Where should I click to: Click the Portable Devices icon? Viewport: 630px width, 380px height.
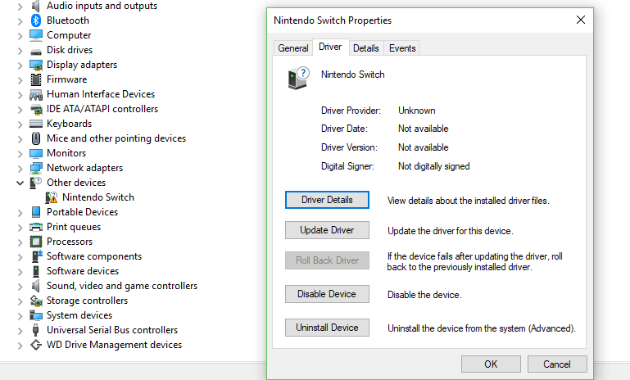pyautogui.click(x=36, y=212)
